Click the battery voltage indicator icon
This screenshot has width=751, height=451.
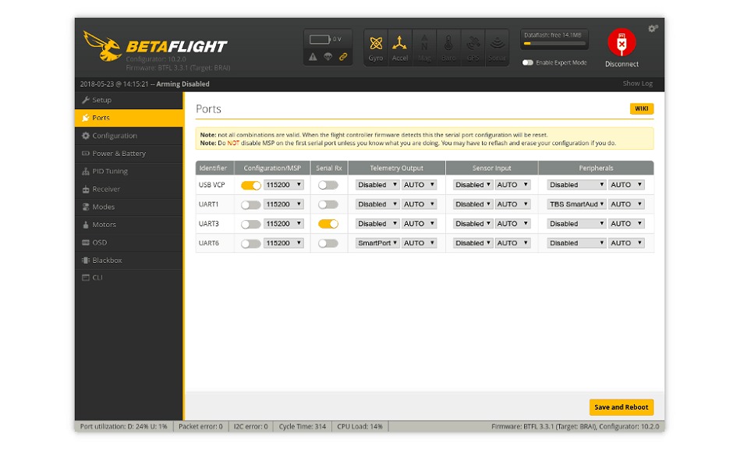[x=320, y=39]
